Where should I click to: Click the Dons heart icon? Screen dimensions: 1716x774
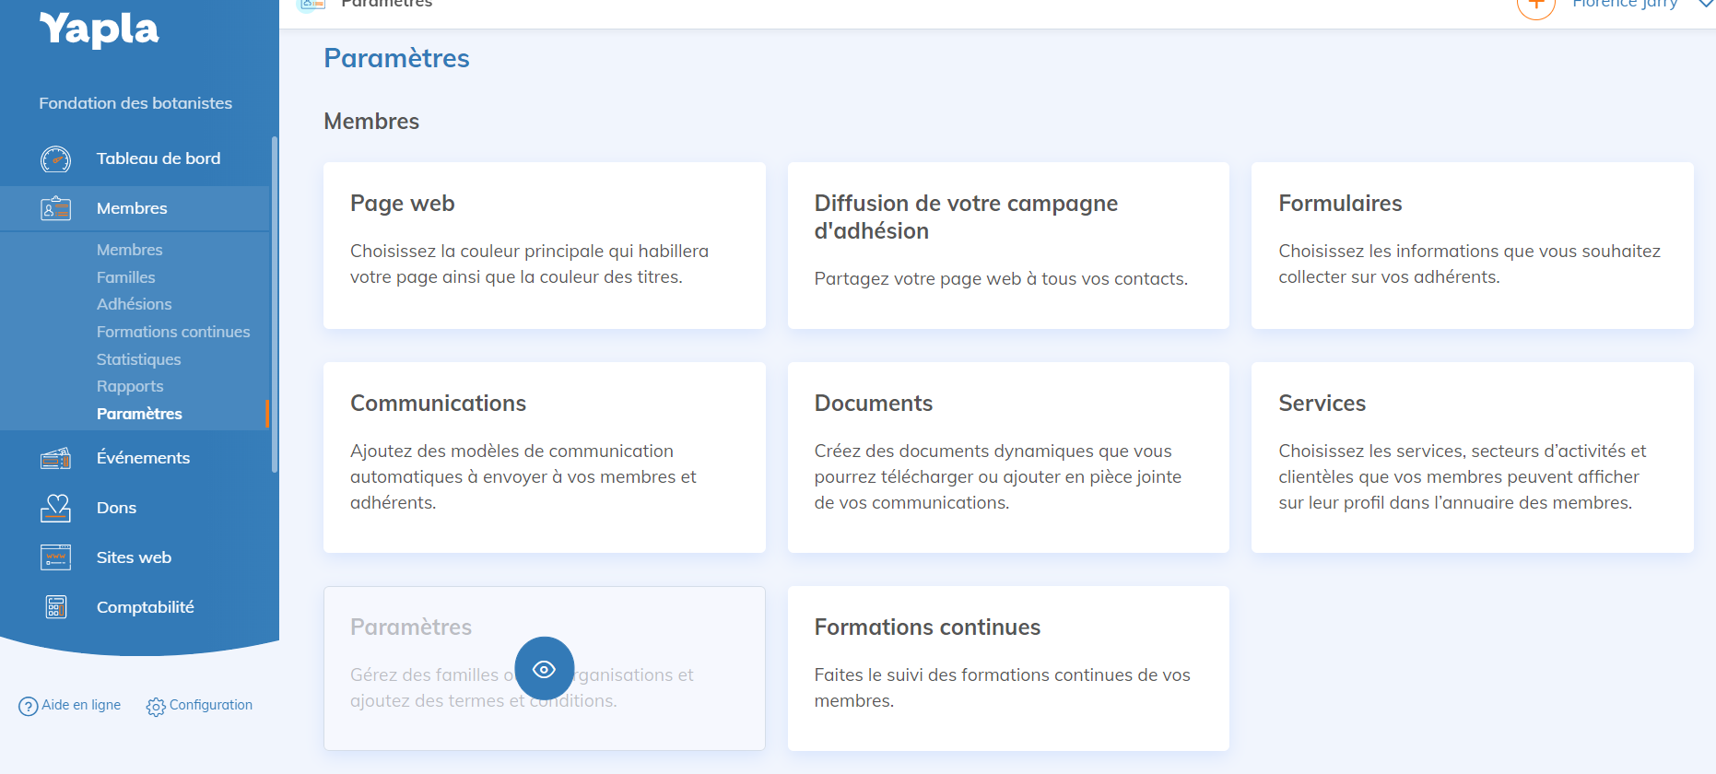point(55,509)
